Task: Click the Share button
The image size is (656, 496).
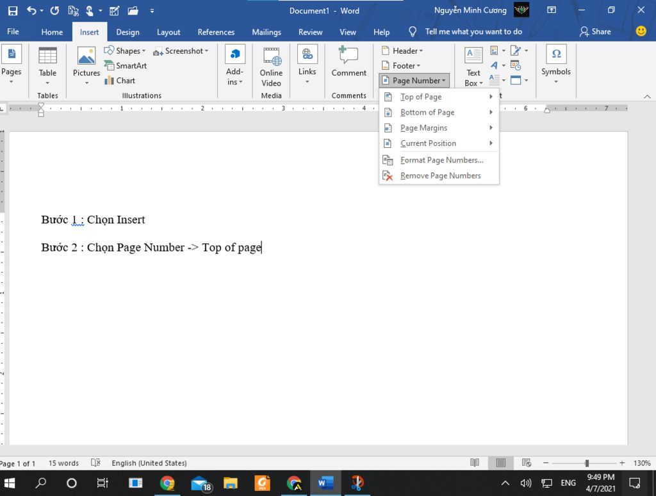Action: pos(595,32)
